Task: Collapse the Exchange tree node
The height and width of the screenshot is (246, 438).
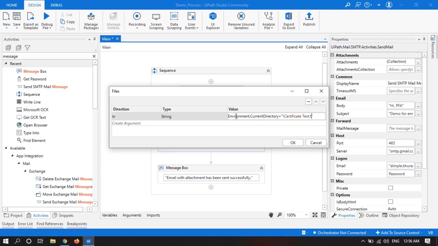Action: (25, 171)
